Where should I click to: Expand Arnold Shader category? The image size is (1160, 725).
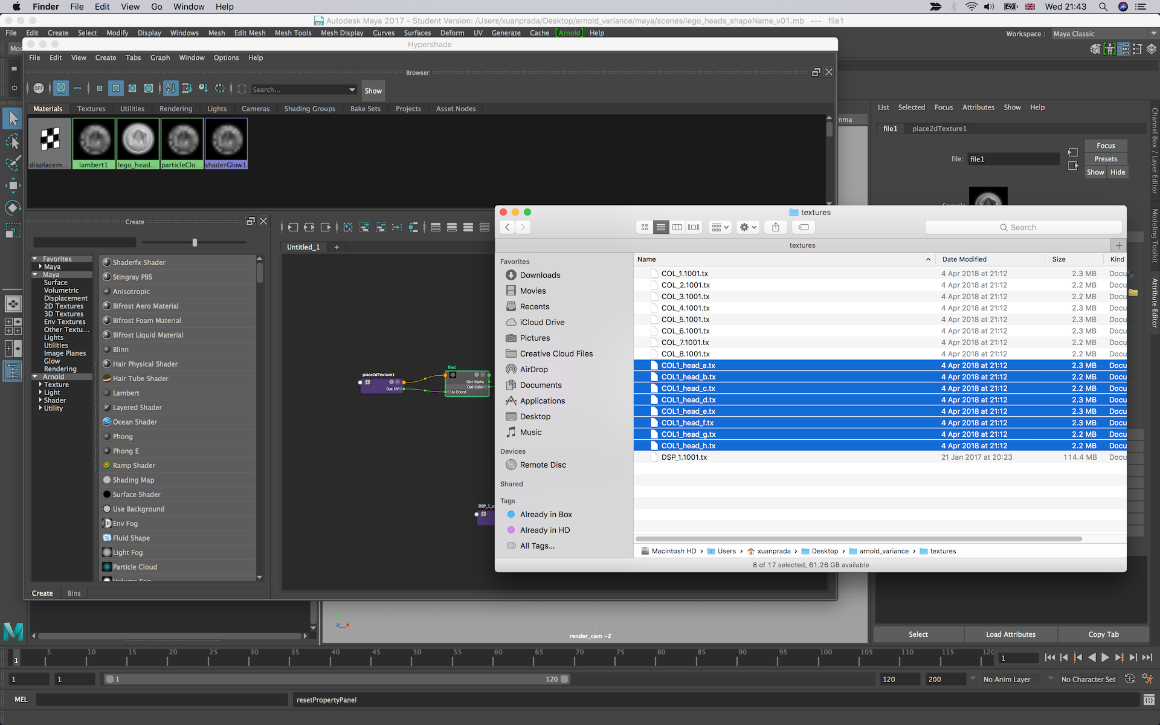coord(40,400)
